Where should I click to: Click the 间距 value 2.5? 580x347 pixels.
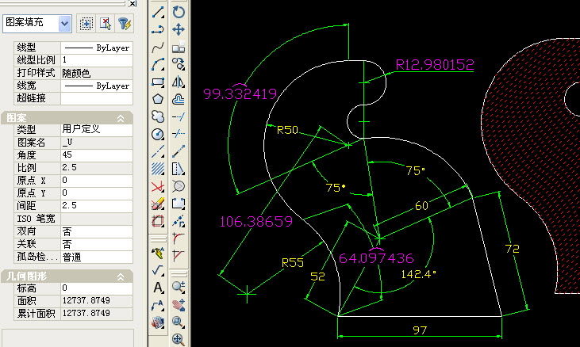(97, 206)
